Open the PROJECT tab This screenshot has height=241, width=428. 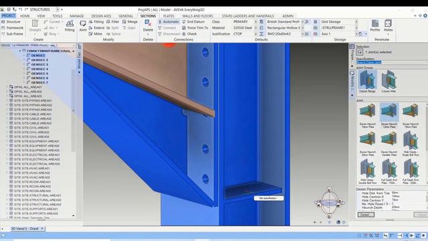(9, 15)
